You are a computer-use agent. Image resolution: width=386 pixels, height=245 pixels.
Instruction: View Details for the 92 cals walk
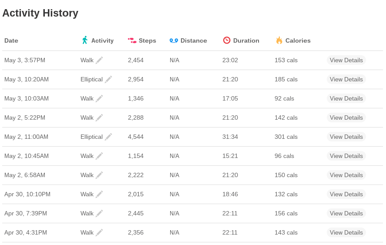[x=346, y=98]
